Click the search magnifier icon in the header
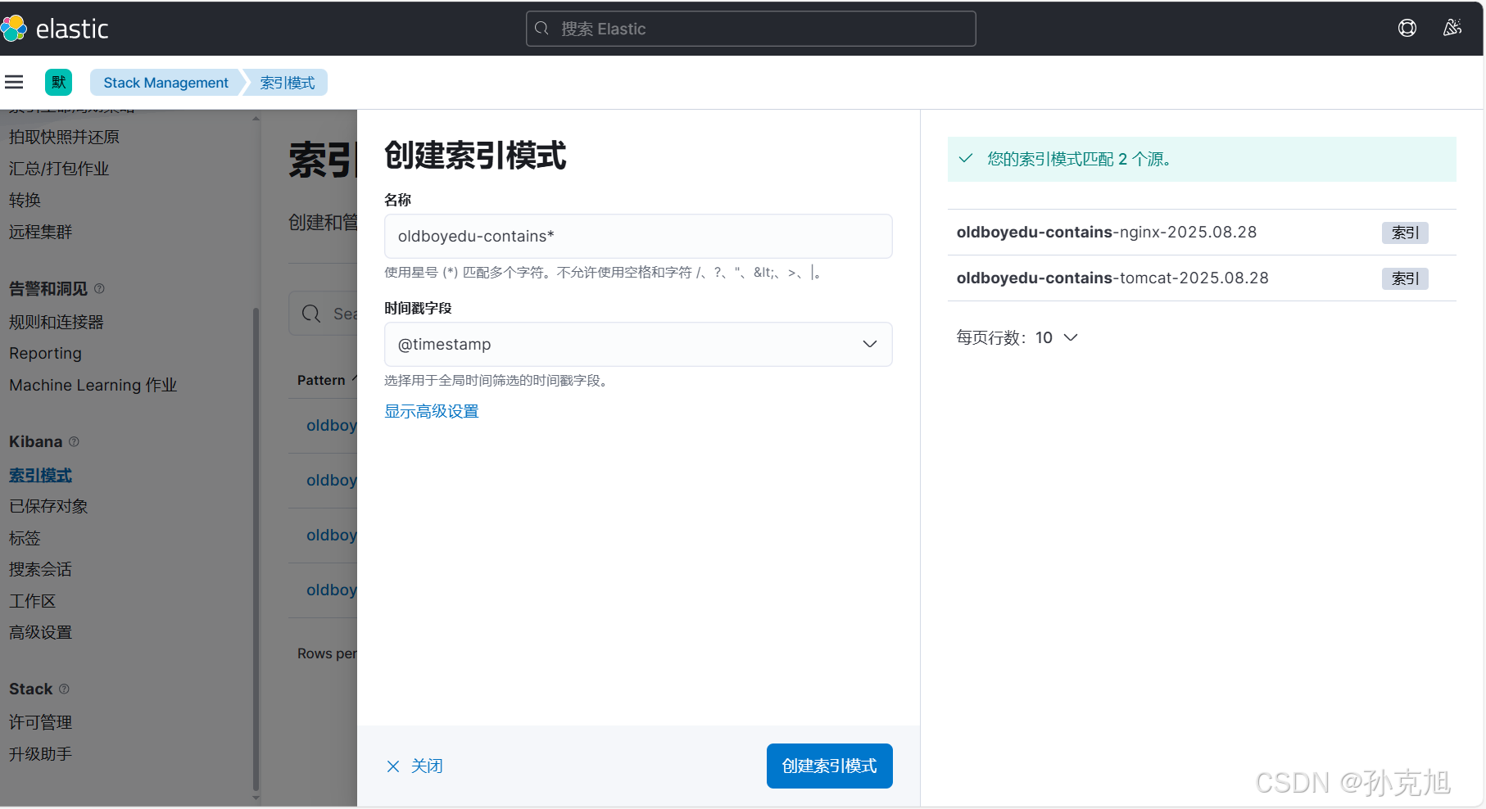The image size is (1486, 809). click(541, 29)
